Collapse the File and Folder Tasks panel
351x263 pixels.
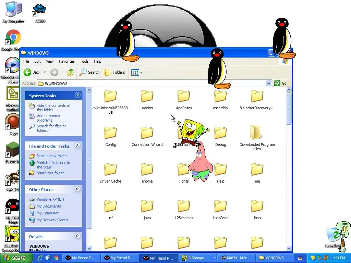pyautogui.click(x=77, y=146)
